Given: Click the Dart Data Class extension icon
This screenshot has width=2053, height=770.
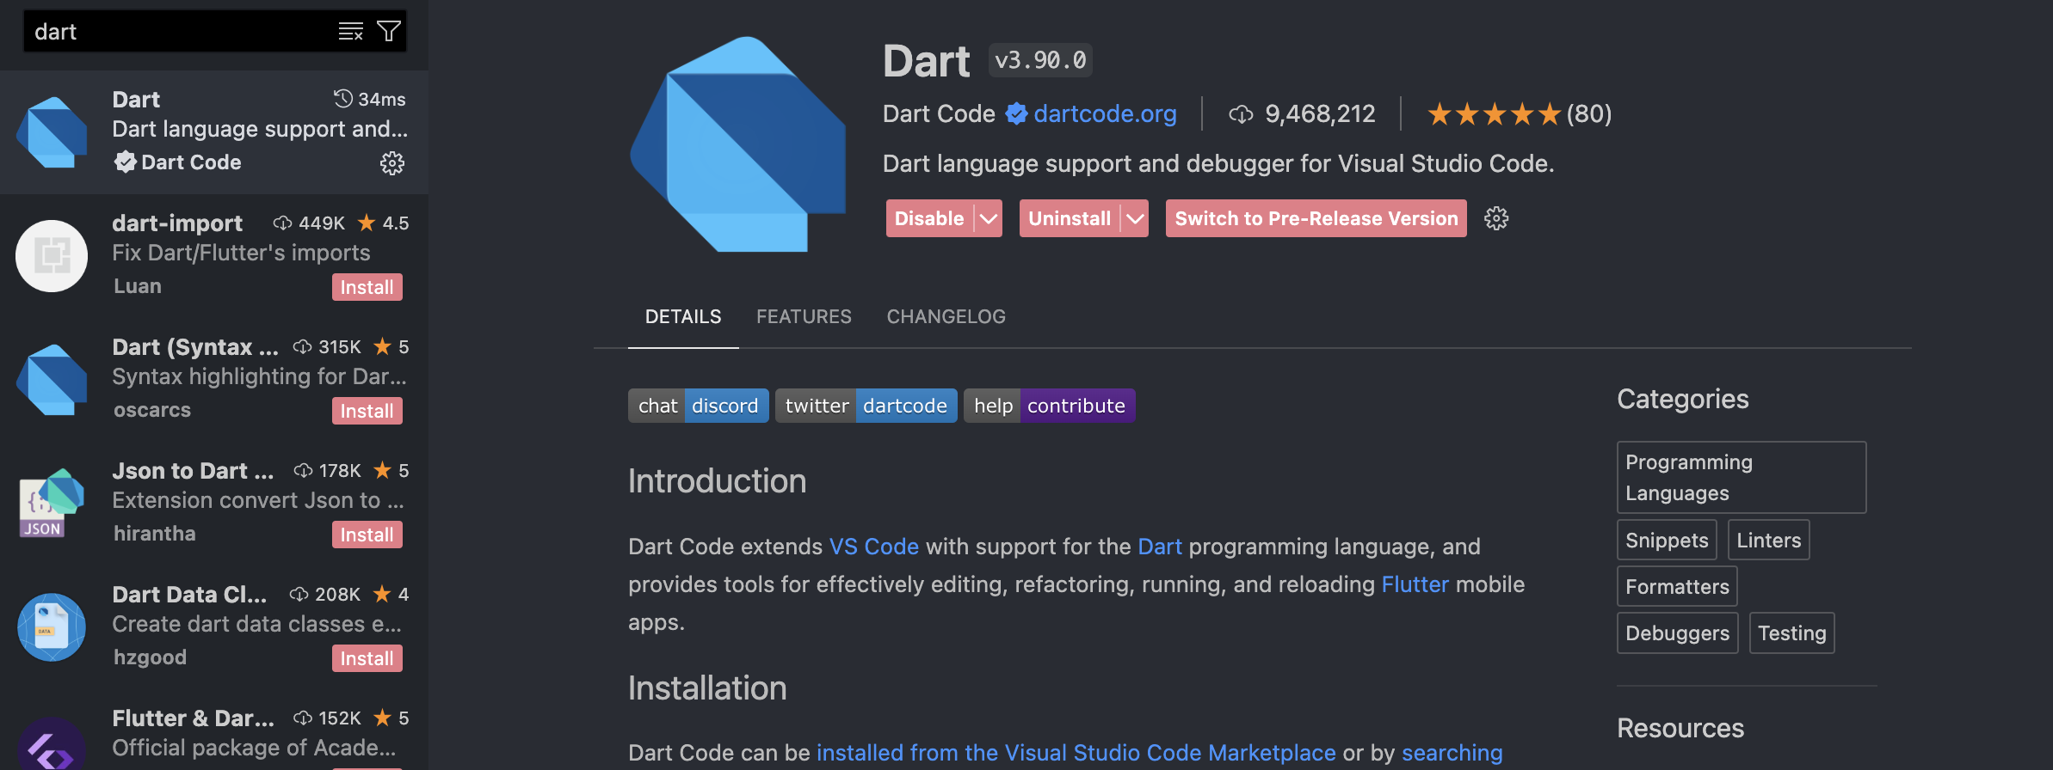Looking at the screenshot, I should [52, 627].
